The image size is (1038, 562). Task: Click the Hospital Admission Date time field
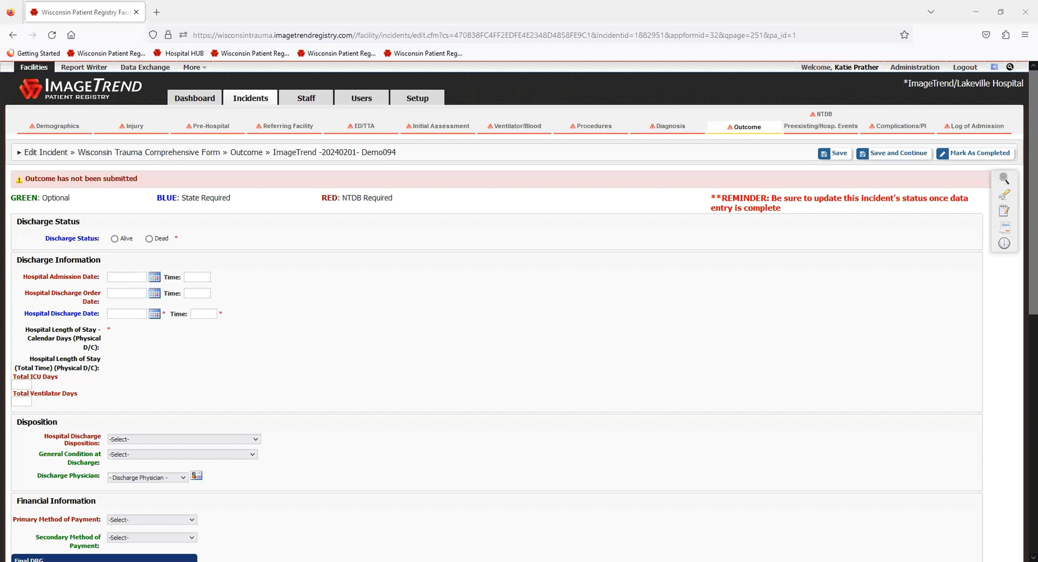click(197, 277)
